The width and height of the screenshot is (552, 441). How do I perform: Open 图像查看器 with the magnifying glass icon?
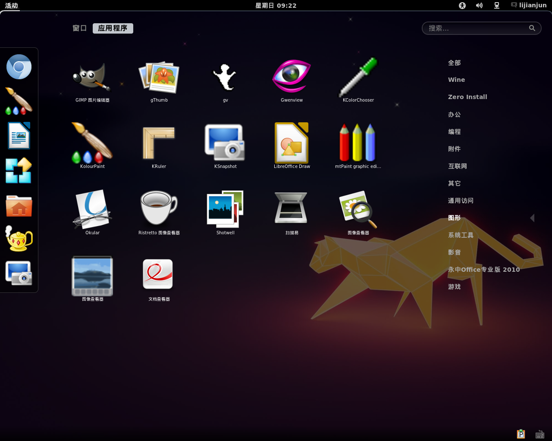pyautogui.click(x=358, y=212)
